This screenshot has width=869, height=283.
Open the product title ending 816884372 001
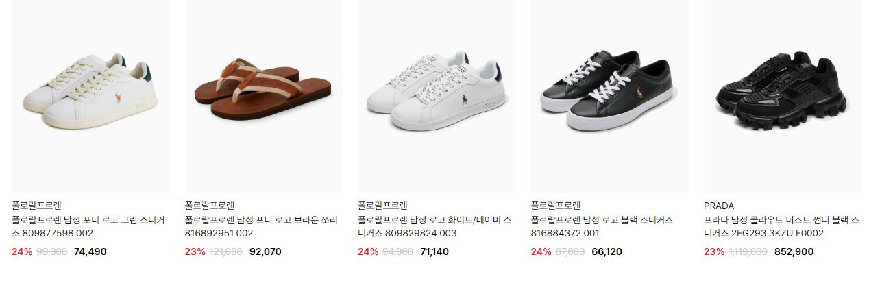pyautogui.click(x=602, y=227)
